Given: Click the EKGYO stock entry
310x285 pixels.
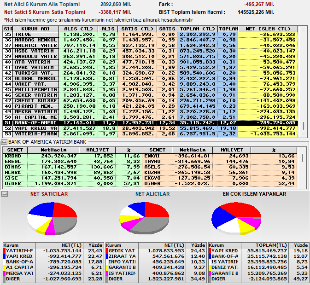Looking at the screenshot, I should coord(152,178).
